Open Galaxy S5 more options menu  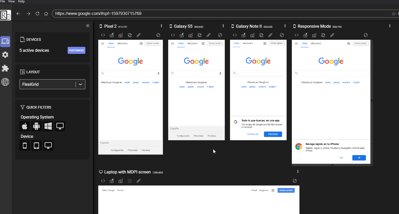coord(223,26)
